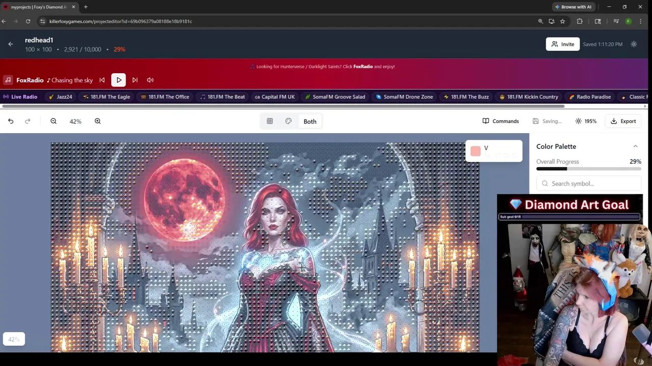Click the redhead1 project title
Image resolution: width=652 pixels, height=366 pixels.
tap(39, 40)
